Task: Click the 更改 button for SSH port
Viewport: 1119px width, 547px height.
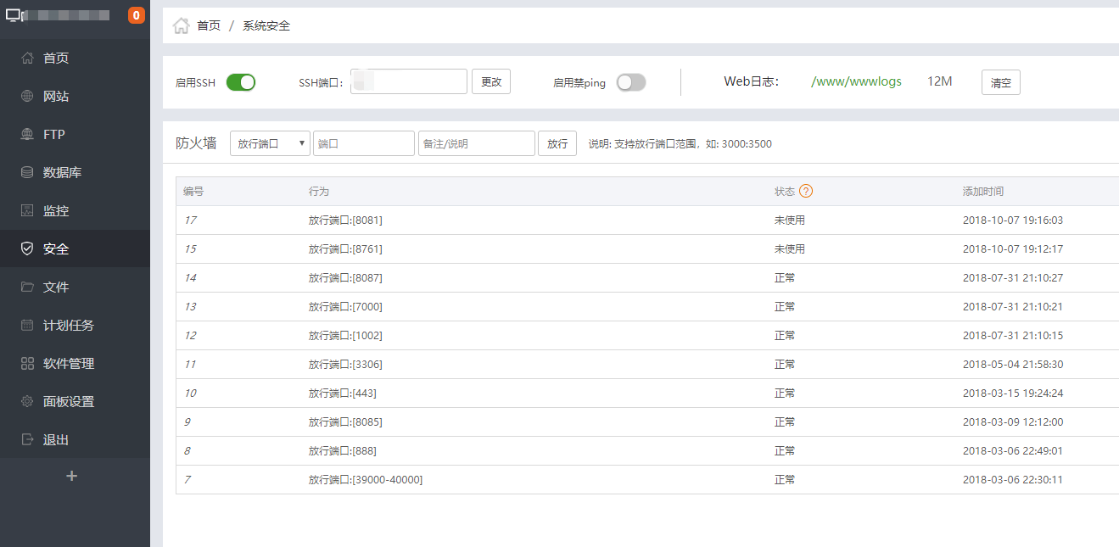Action: tap(491, 82)
